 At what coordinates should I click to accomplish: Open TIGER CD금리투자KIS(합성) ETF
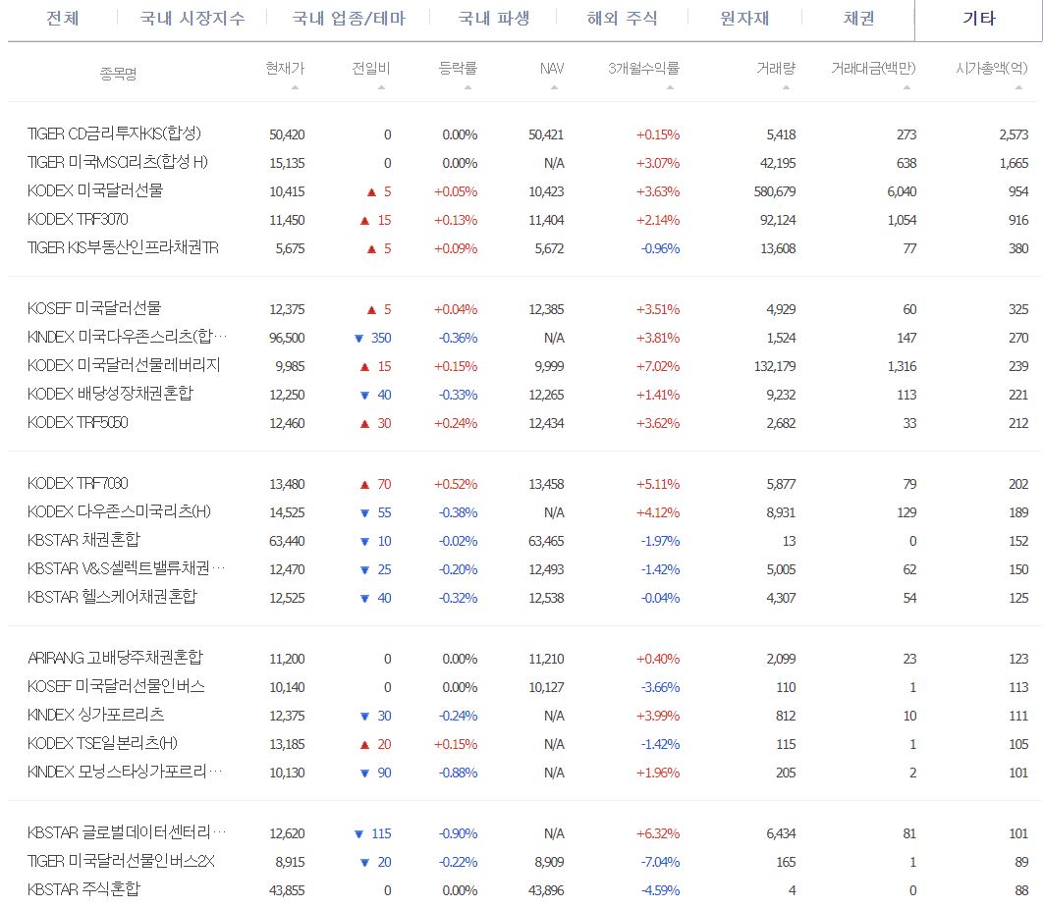pyautogui.click(x=114, y=134)
